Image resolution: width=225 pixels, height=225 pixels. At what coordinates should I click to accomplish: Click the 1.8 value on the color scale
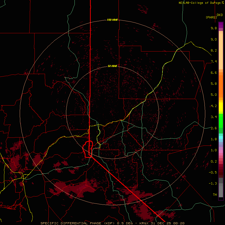(x=214, y=139)
